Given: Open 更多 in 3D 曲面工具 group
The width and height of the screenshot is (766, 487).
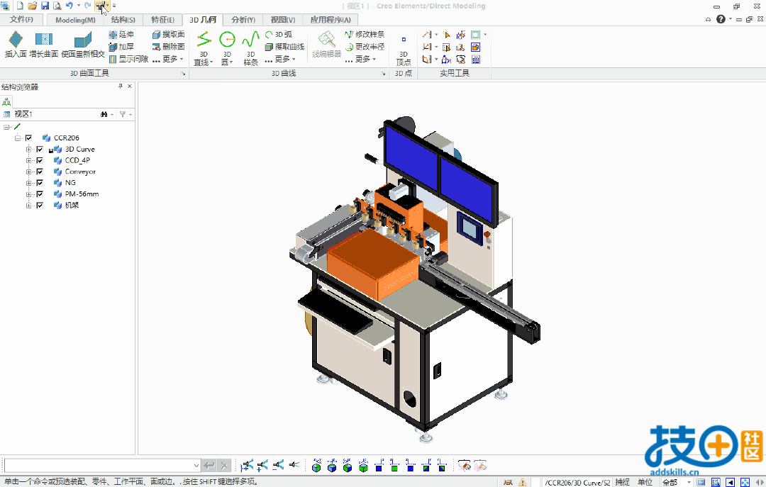Looking at the screenshot, I should [168, 59].
